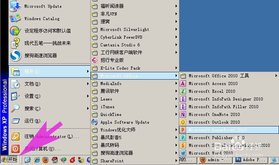Expand CyberLink PowerDVD submenu arrow
Screen dimensions: 279x165
click(x=176, y=37)
